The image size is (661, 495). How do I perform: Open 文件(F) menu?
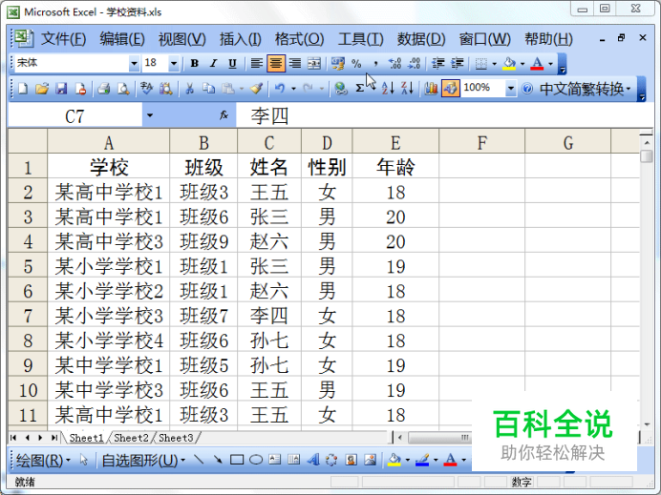pos(63,39)
